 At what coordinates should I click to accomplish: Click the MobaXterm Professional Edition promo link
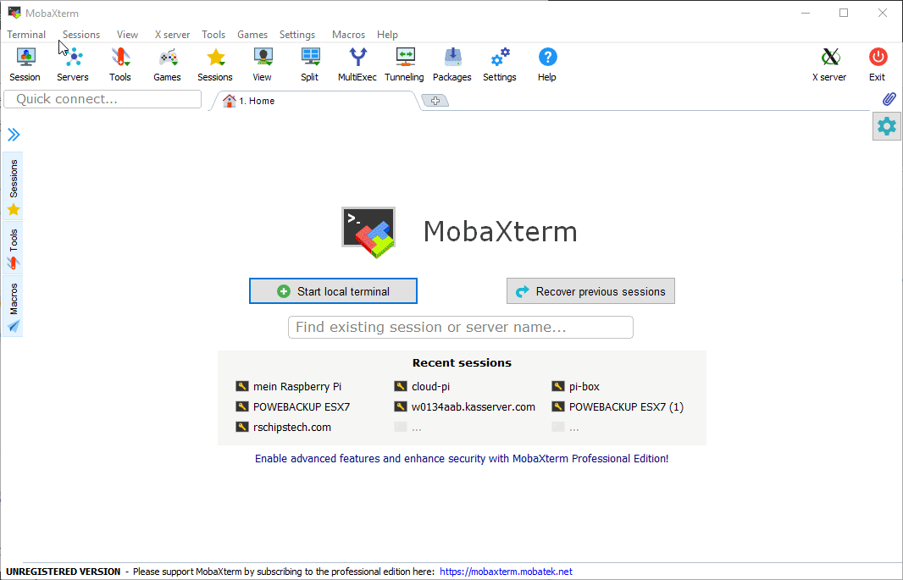462,459
